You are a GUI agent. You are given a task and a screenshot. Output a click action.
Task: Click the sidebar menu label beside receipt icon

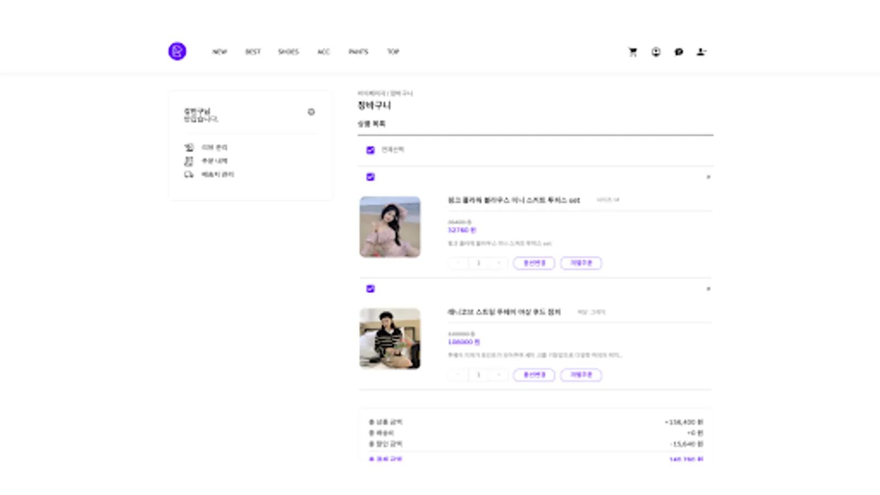click(215, 161)
